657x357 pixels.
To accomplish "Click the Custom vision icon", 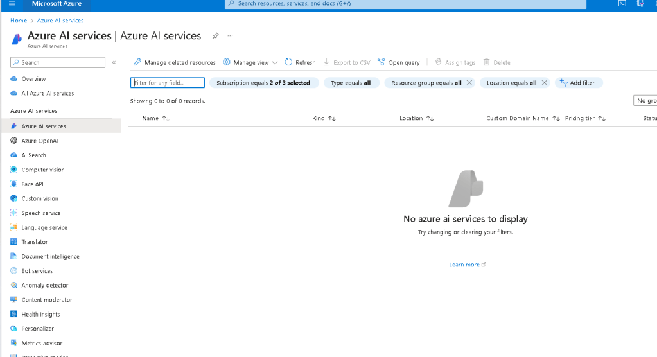I will (x=14, y=198).
